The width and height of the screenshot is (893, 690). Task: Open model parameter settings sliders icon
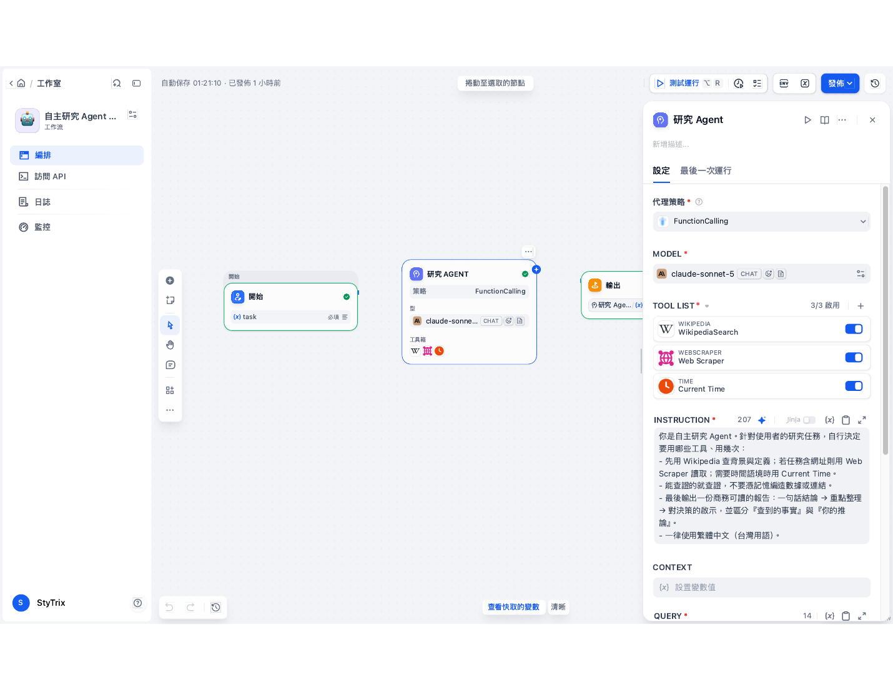pyautogui.click(x=861, y=274)
